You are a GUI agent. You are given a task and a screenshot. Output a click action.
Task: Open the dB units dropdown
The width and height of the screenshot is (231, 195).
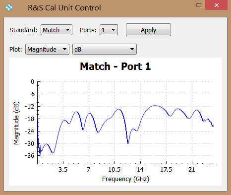point(105,49)
